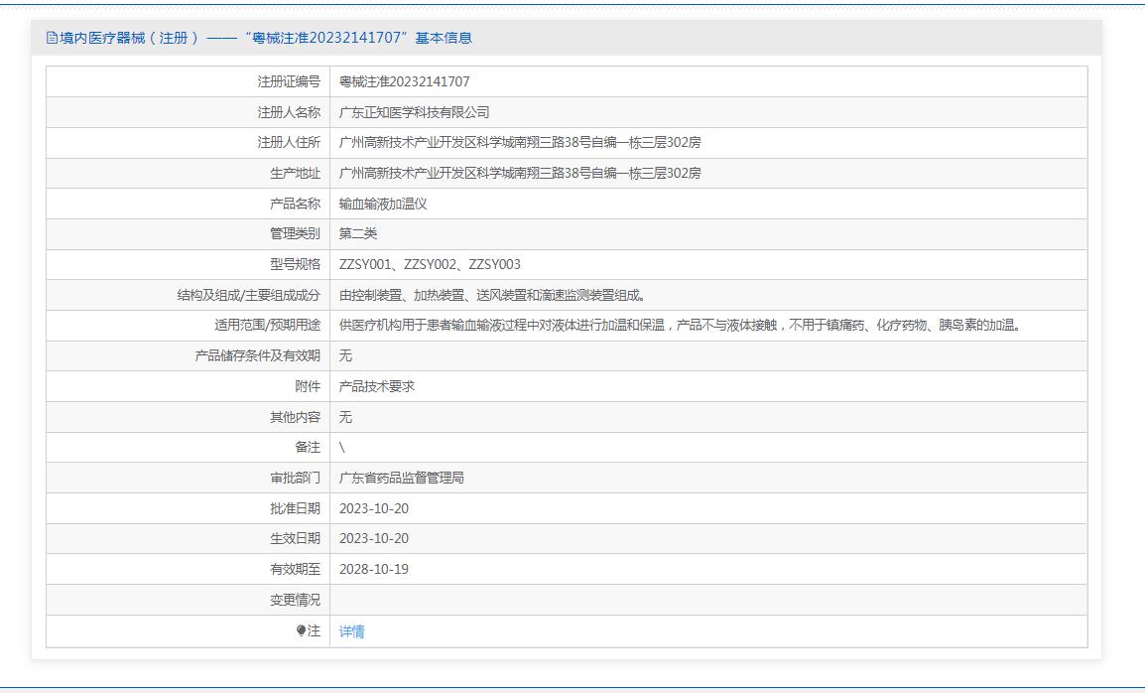
Task: Click the 注册人名称 row label
Action: tap(289, 112)
